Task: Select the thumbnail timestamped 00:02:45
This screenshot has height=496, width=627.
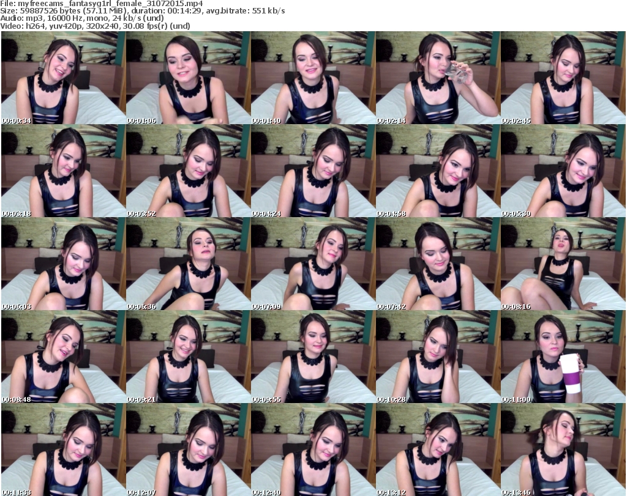Action: pyautogui.click(x=563, y=78)
